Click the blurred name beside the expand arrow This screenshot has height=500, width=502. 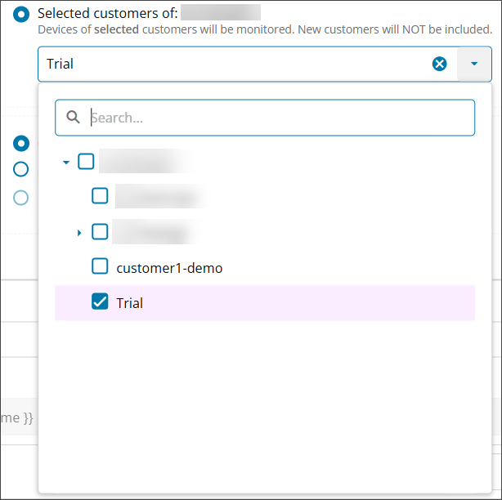coord(154,232)
